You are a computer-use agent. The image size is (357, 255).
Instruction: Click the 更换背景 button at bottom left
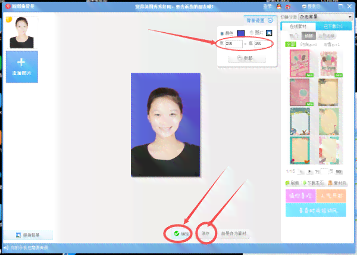[x=28, y=235]
